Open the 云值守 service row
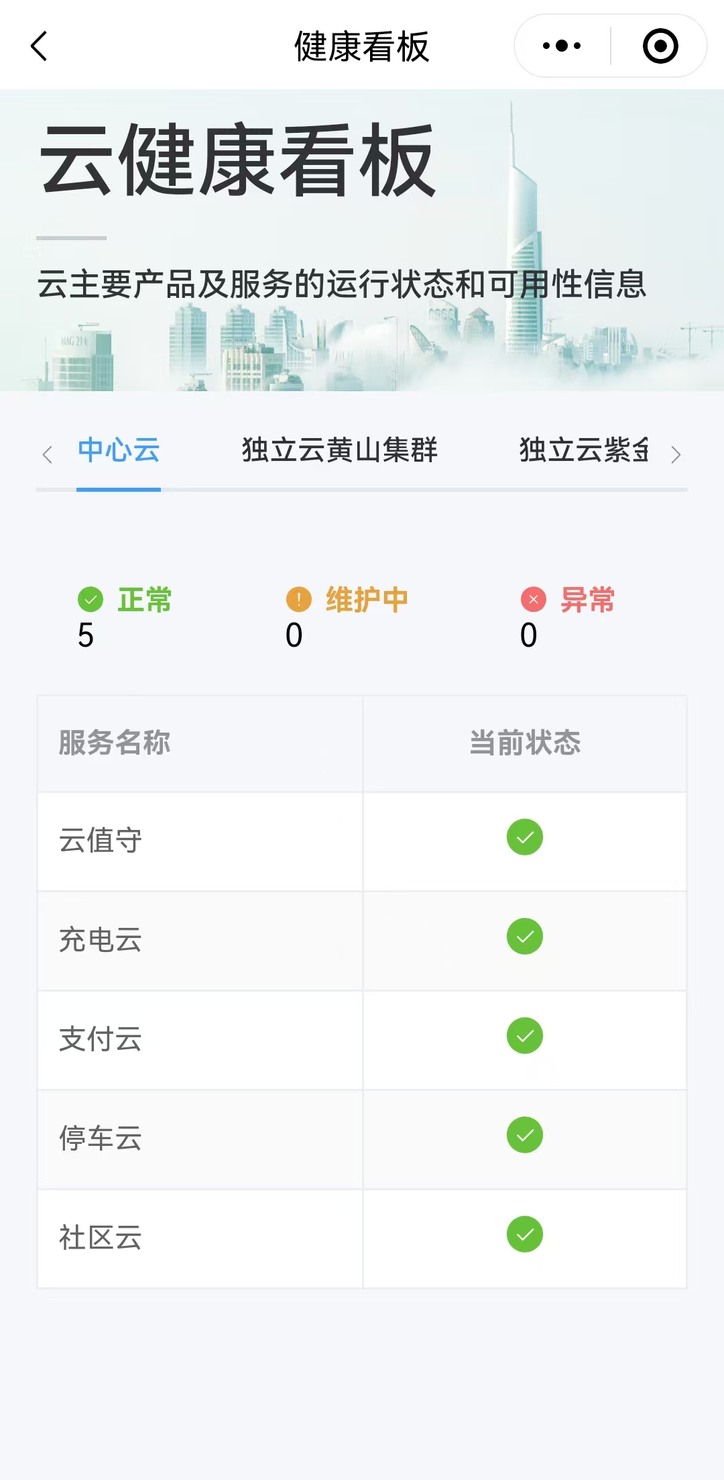 coord(101,841)
